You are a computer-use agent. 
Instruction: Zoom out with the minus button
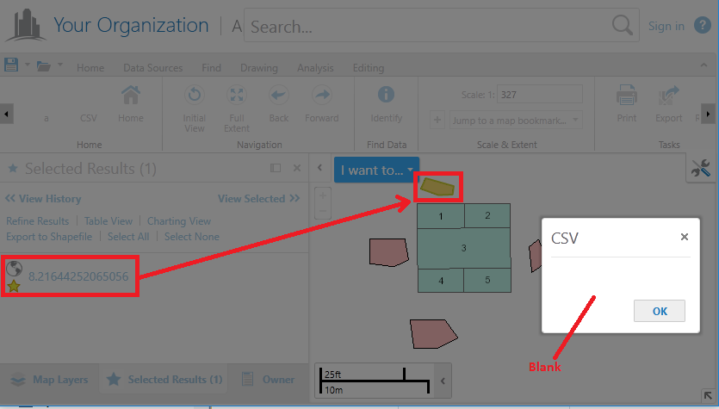pos(323,211)
